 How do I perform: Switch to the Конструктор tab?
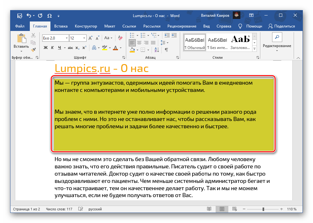(x=86, y=26)
